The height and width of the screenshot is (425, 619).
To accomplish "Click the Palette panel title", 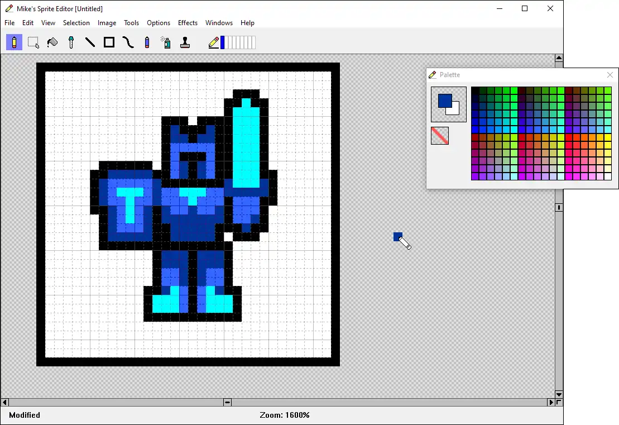I will click(x=450, y=75).
